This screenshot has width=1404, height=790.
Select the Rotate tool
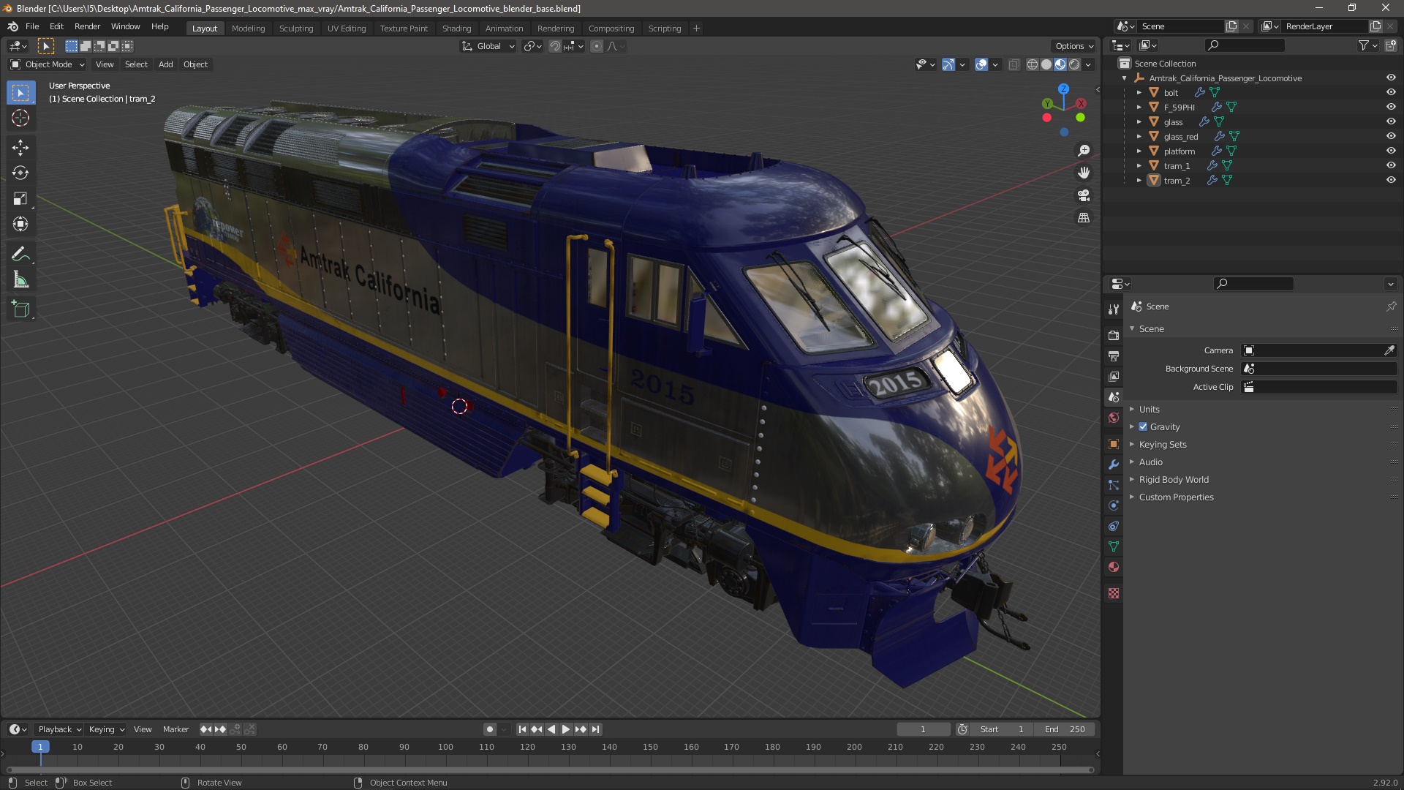[20, 173]
